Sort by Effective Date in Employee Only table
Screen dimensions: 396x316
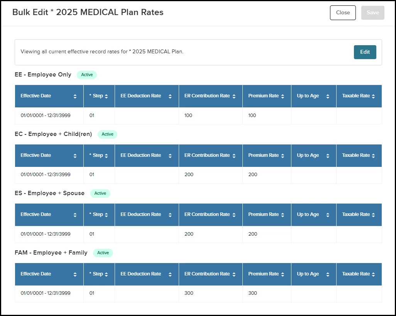[75, 96]
